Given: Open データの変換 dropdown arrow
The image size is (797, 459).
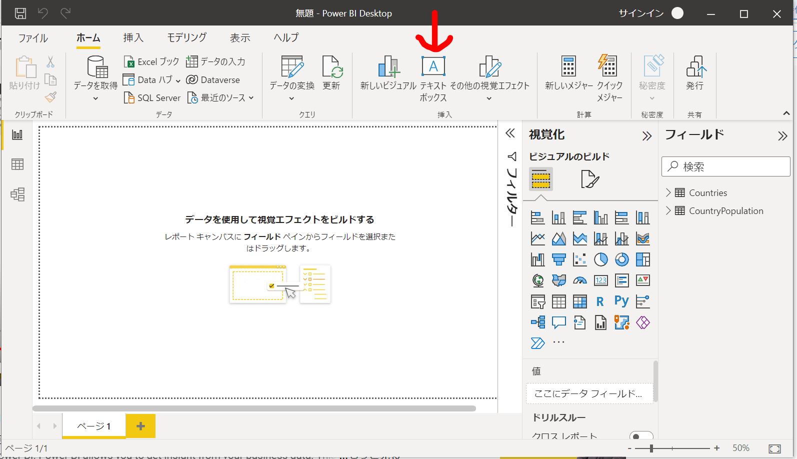Looking at the screenshot, I should tap(291, 98).
